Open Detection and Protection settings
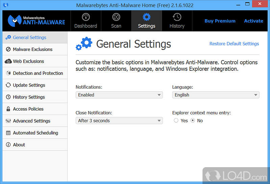Screen dimensions: 270x184 (x=38, y=73)
